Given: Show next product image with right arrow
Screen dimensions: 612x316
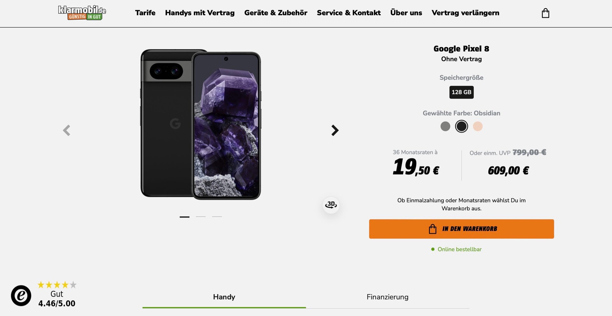Looking at the screenshot, I should pos(335,130).
